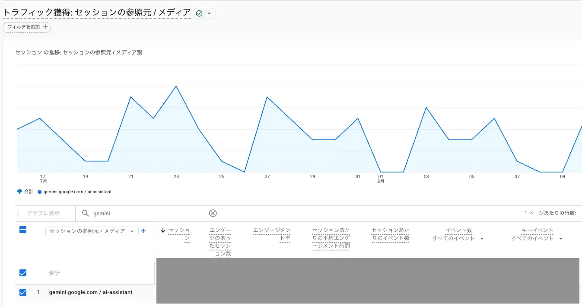Open the セッションの参照元 / メディア dimension dropdown

pos(92,231)
